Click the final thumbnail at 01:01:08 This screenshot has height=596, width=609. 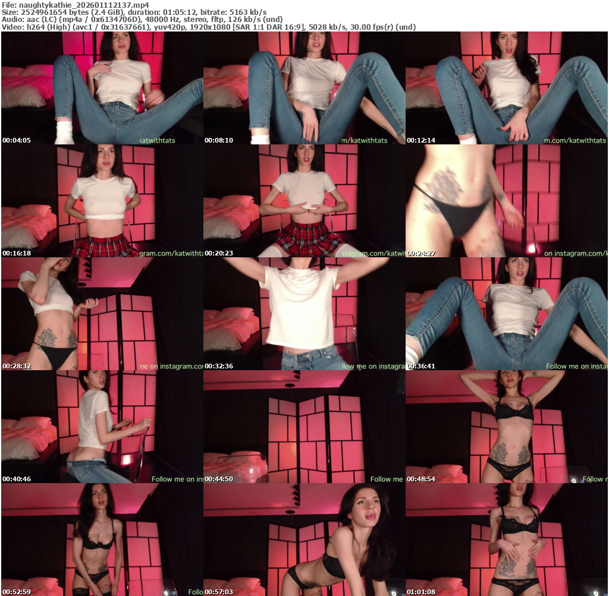pyautogui.click(x=506, y=540)
